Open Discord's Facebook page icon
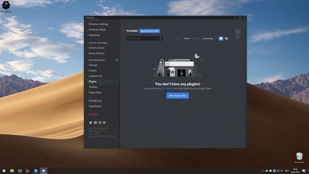This screenshot has height=174, width=309. [96, 122]
